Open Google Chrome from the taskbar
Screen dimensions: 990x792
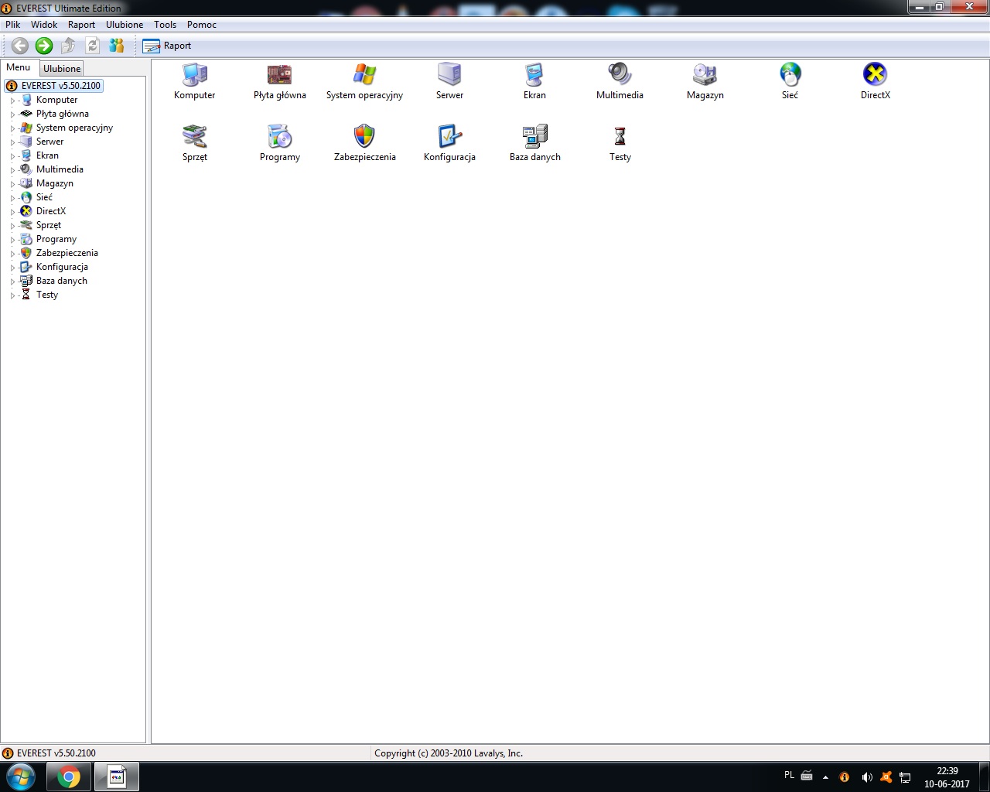[69, 777]
